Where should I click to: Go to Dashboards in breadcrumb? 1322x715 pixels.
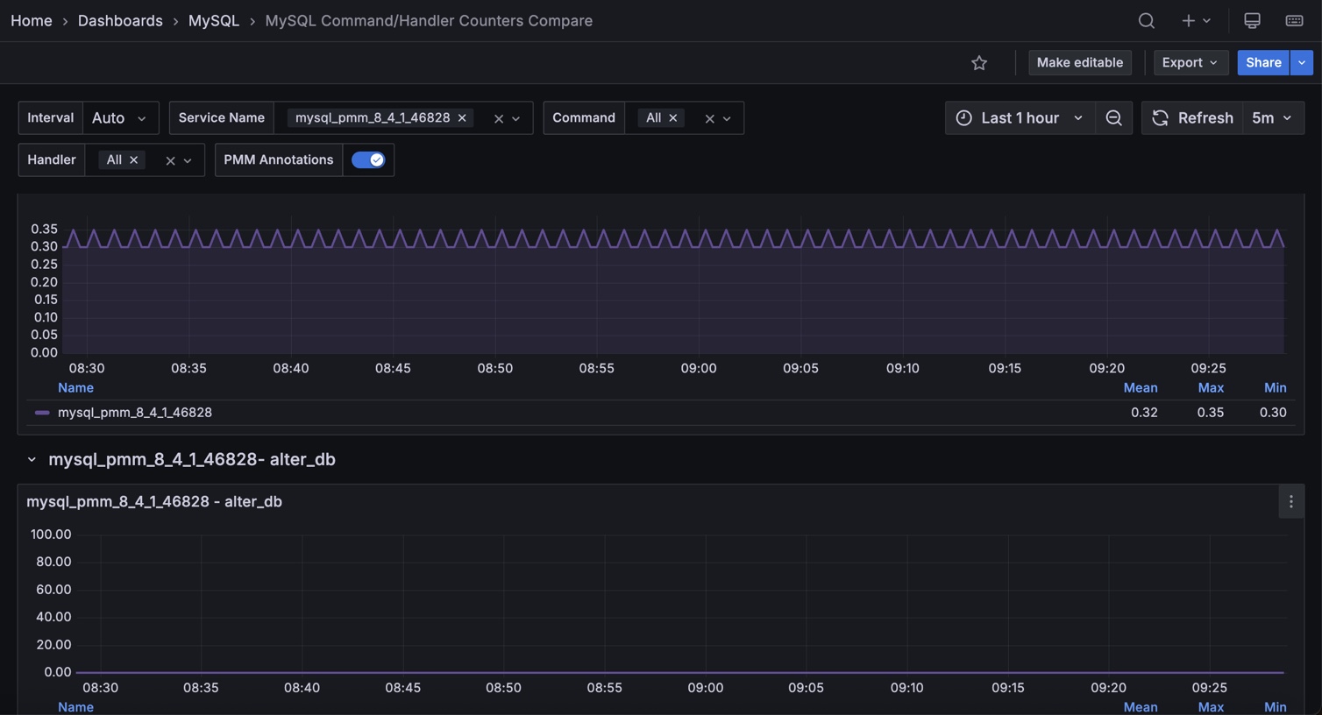(120, 20)
